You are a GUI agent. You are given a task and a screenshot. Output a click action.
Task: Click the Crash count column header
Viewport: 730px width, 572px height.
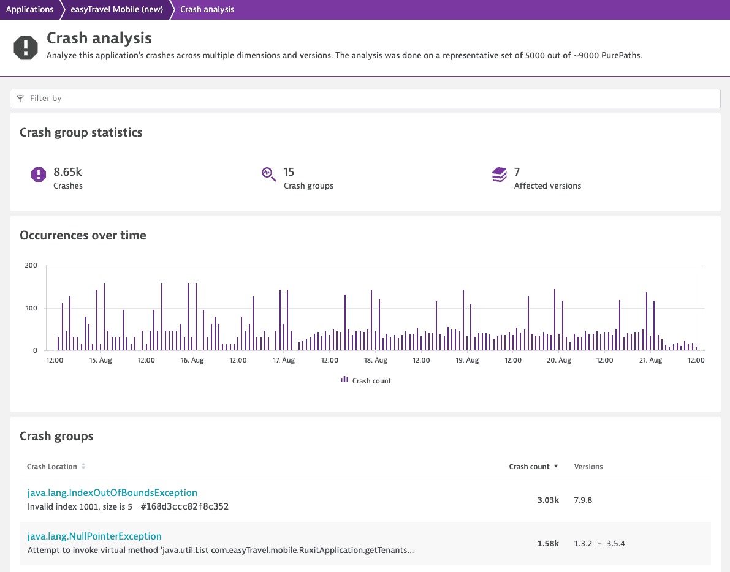coord(529,467)
